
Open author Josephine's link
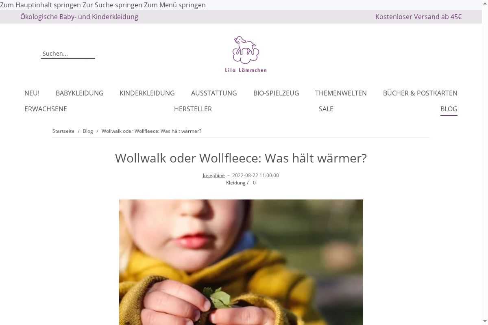coord(214,175)
